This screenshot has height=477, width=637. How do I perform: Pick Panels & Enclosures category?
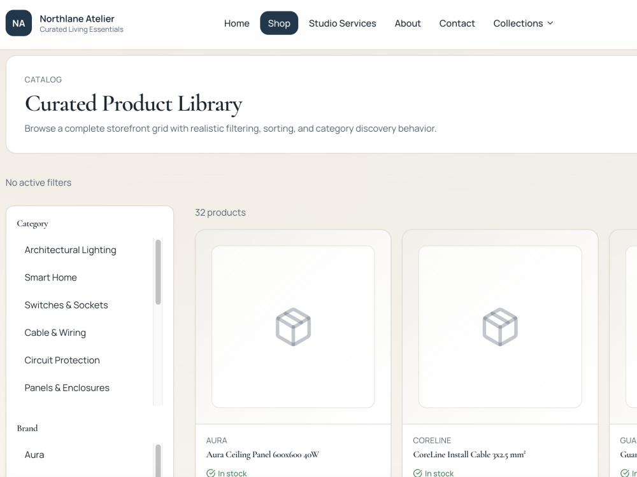click(85, 388)
